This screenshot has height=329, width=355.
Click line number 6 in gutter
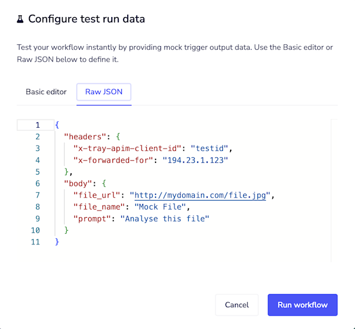(x=37, y=183)
